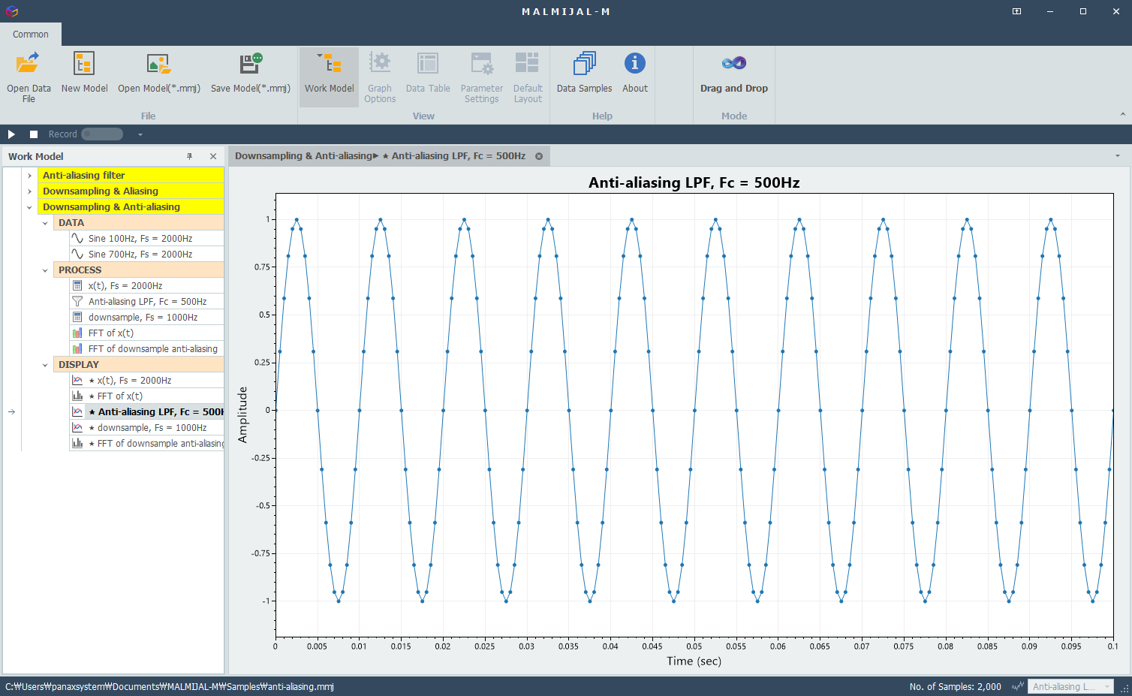Open the playback bar dropdown arrow
1132x696 pixels.
[x=140, y=134]
